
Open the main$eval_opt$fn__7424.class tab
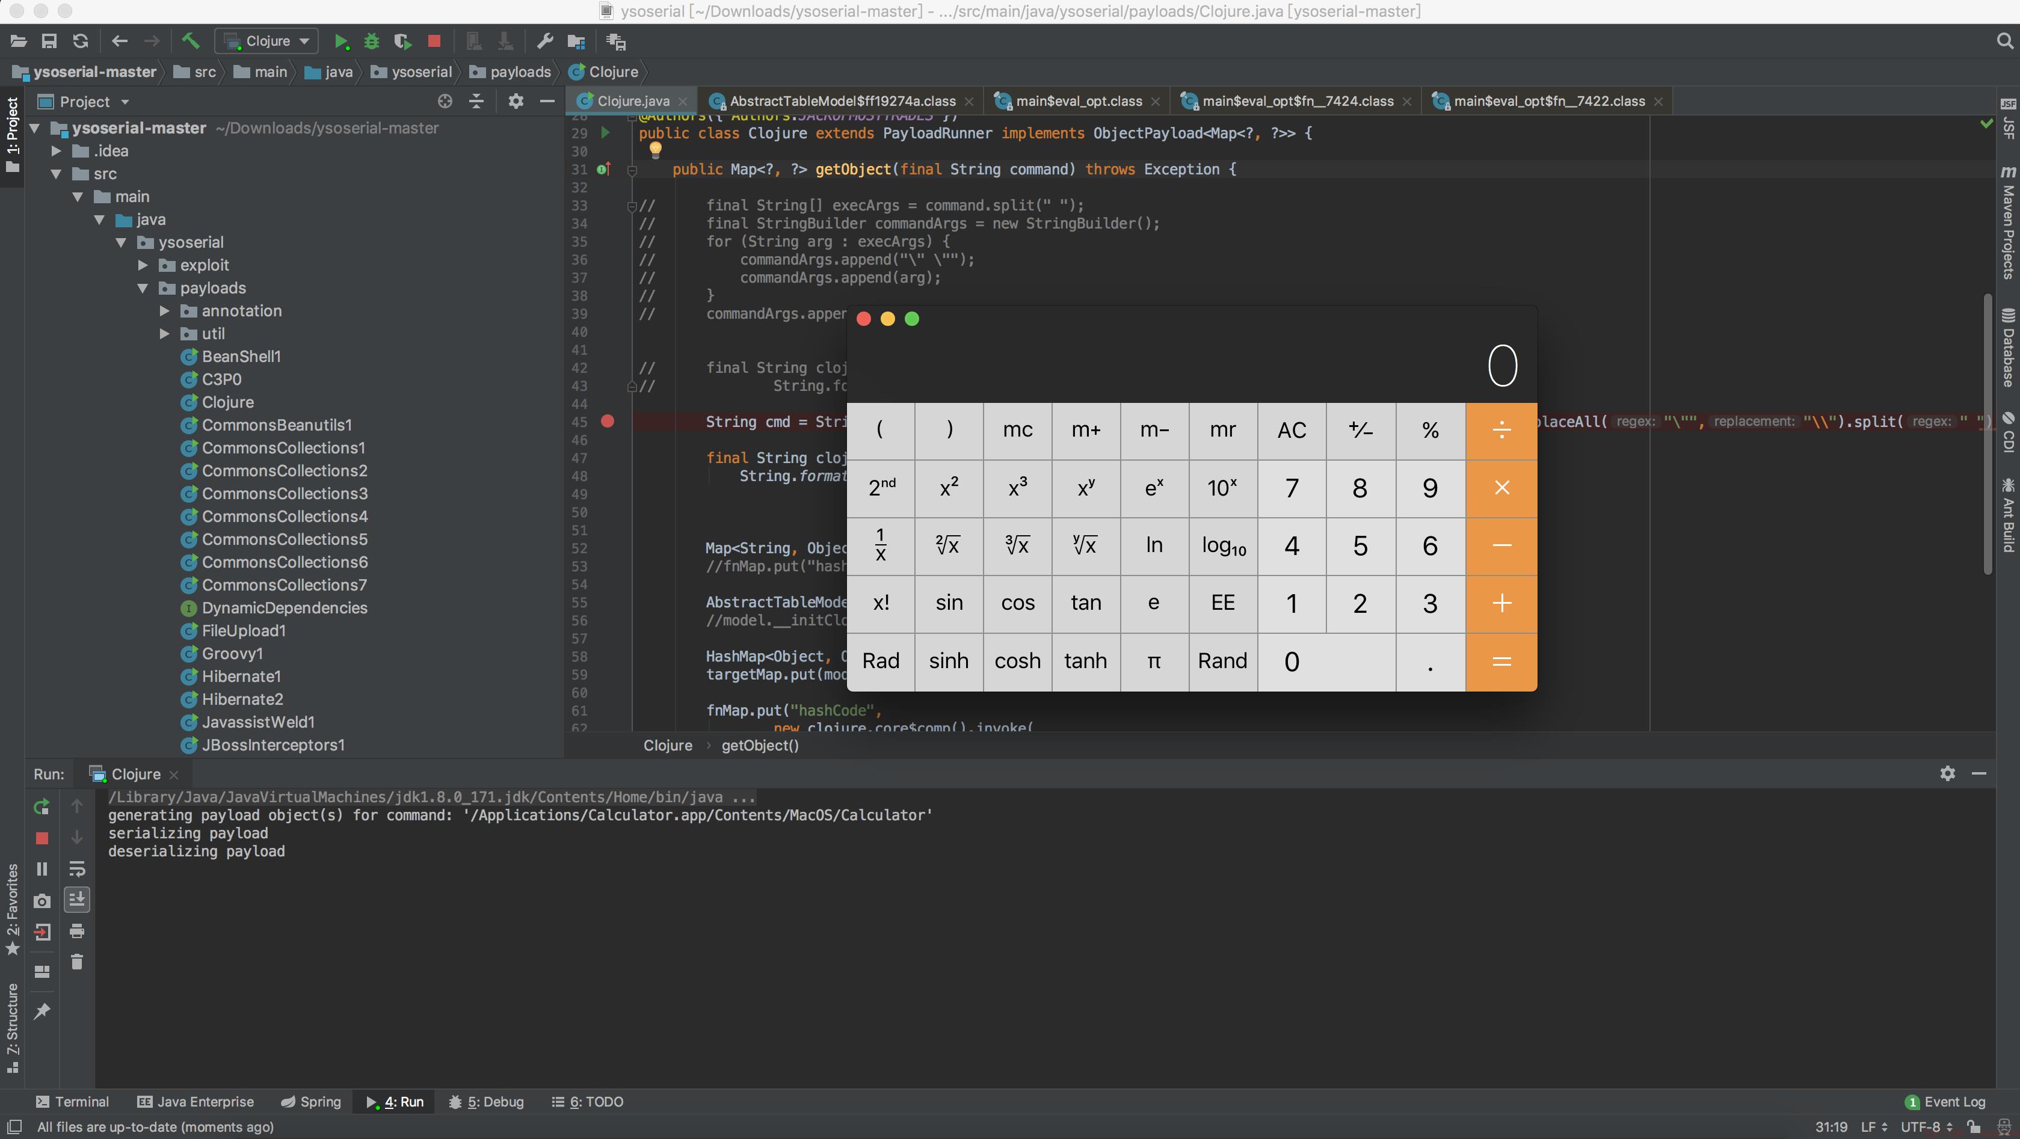(1297, 101)
